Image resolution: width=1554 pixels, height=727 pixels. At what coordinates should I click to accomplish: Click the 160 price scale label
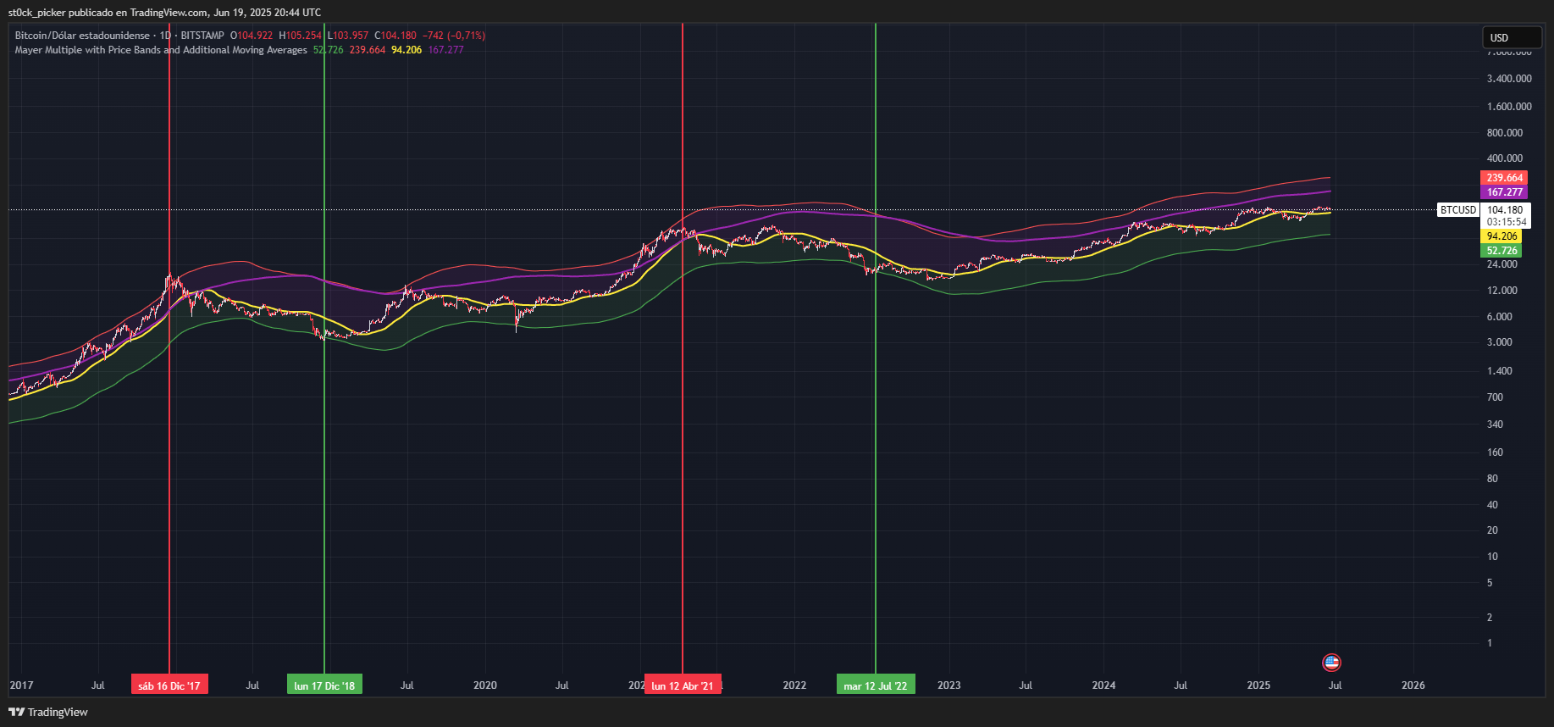coord(1495,452)
